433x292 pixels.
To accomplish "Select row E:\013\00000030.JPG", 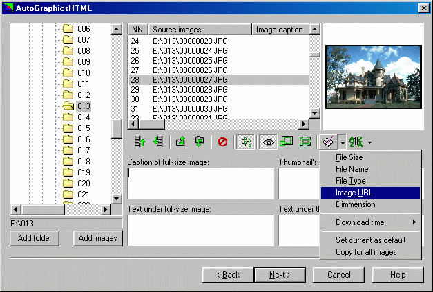I will click(219, 109).
